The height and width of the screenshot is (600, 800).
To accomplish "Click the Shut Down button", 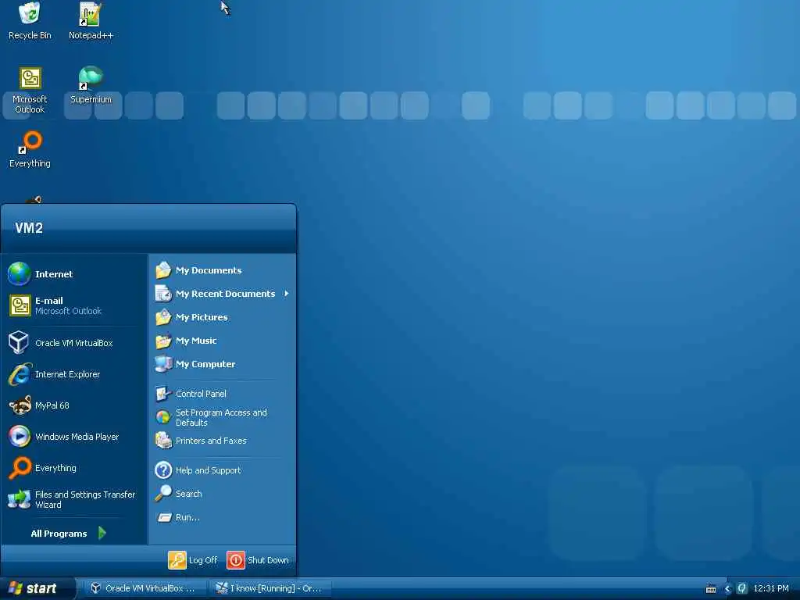I will pyautogui.click(x=258, y=560).
